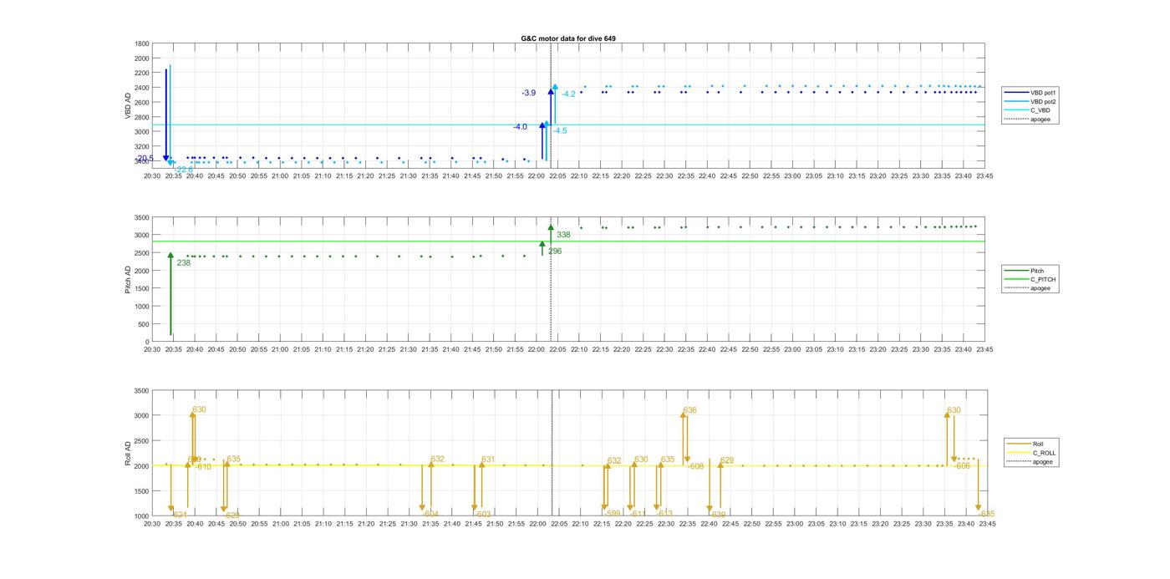
Task: Click the "-611" roll data label
Action: pyautogui.click(x=638, y=514)
